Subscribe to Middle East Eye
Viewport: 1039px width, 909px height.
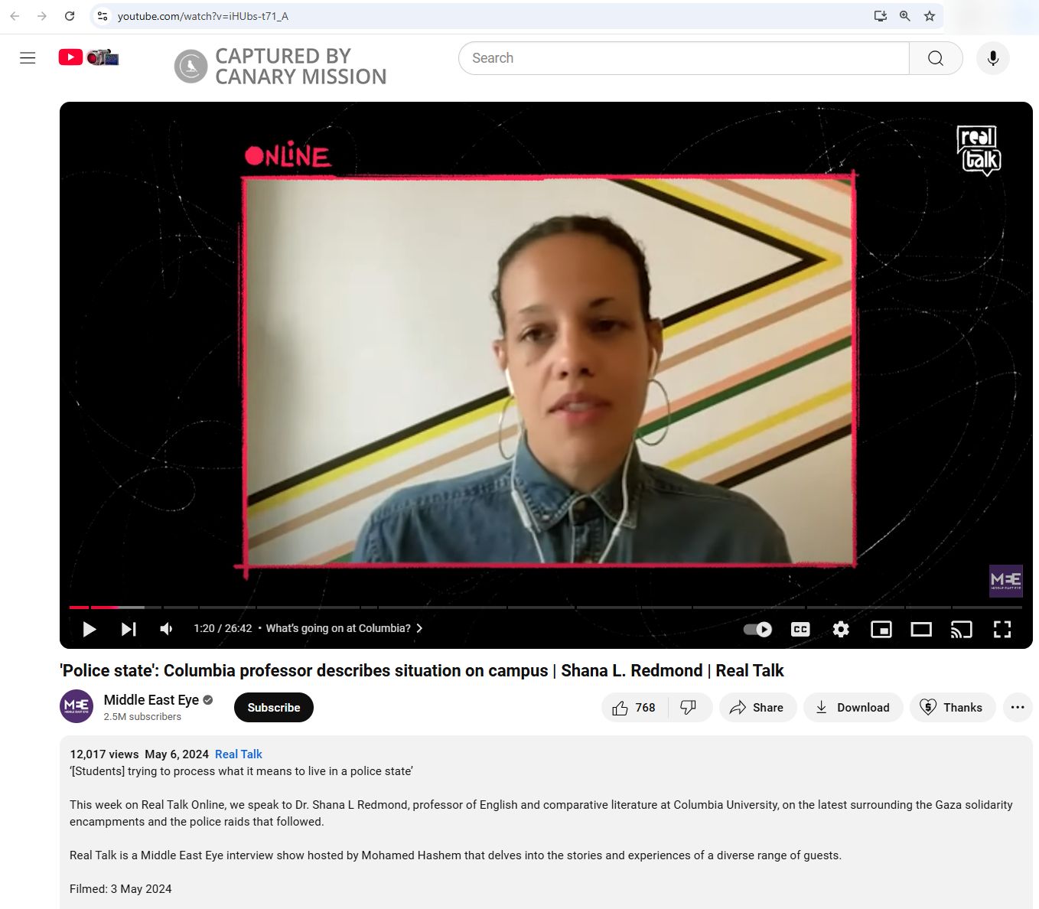tap(274, 708)
